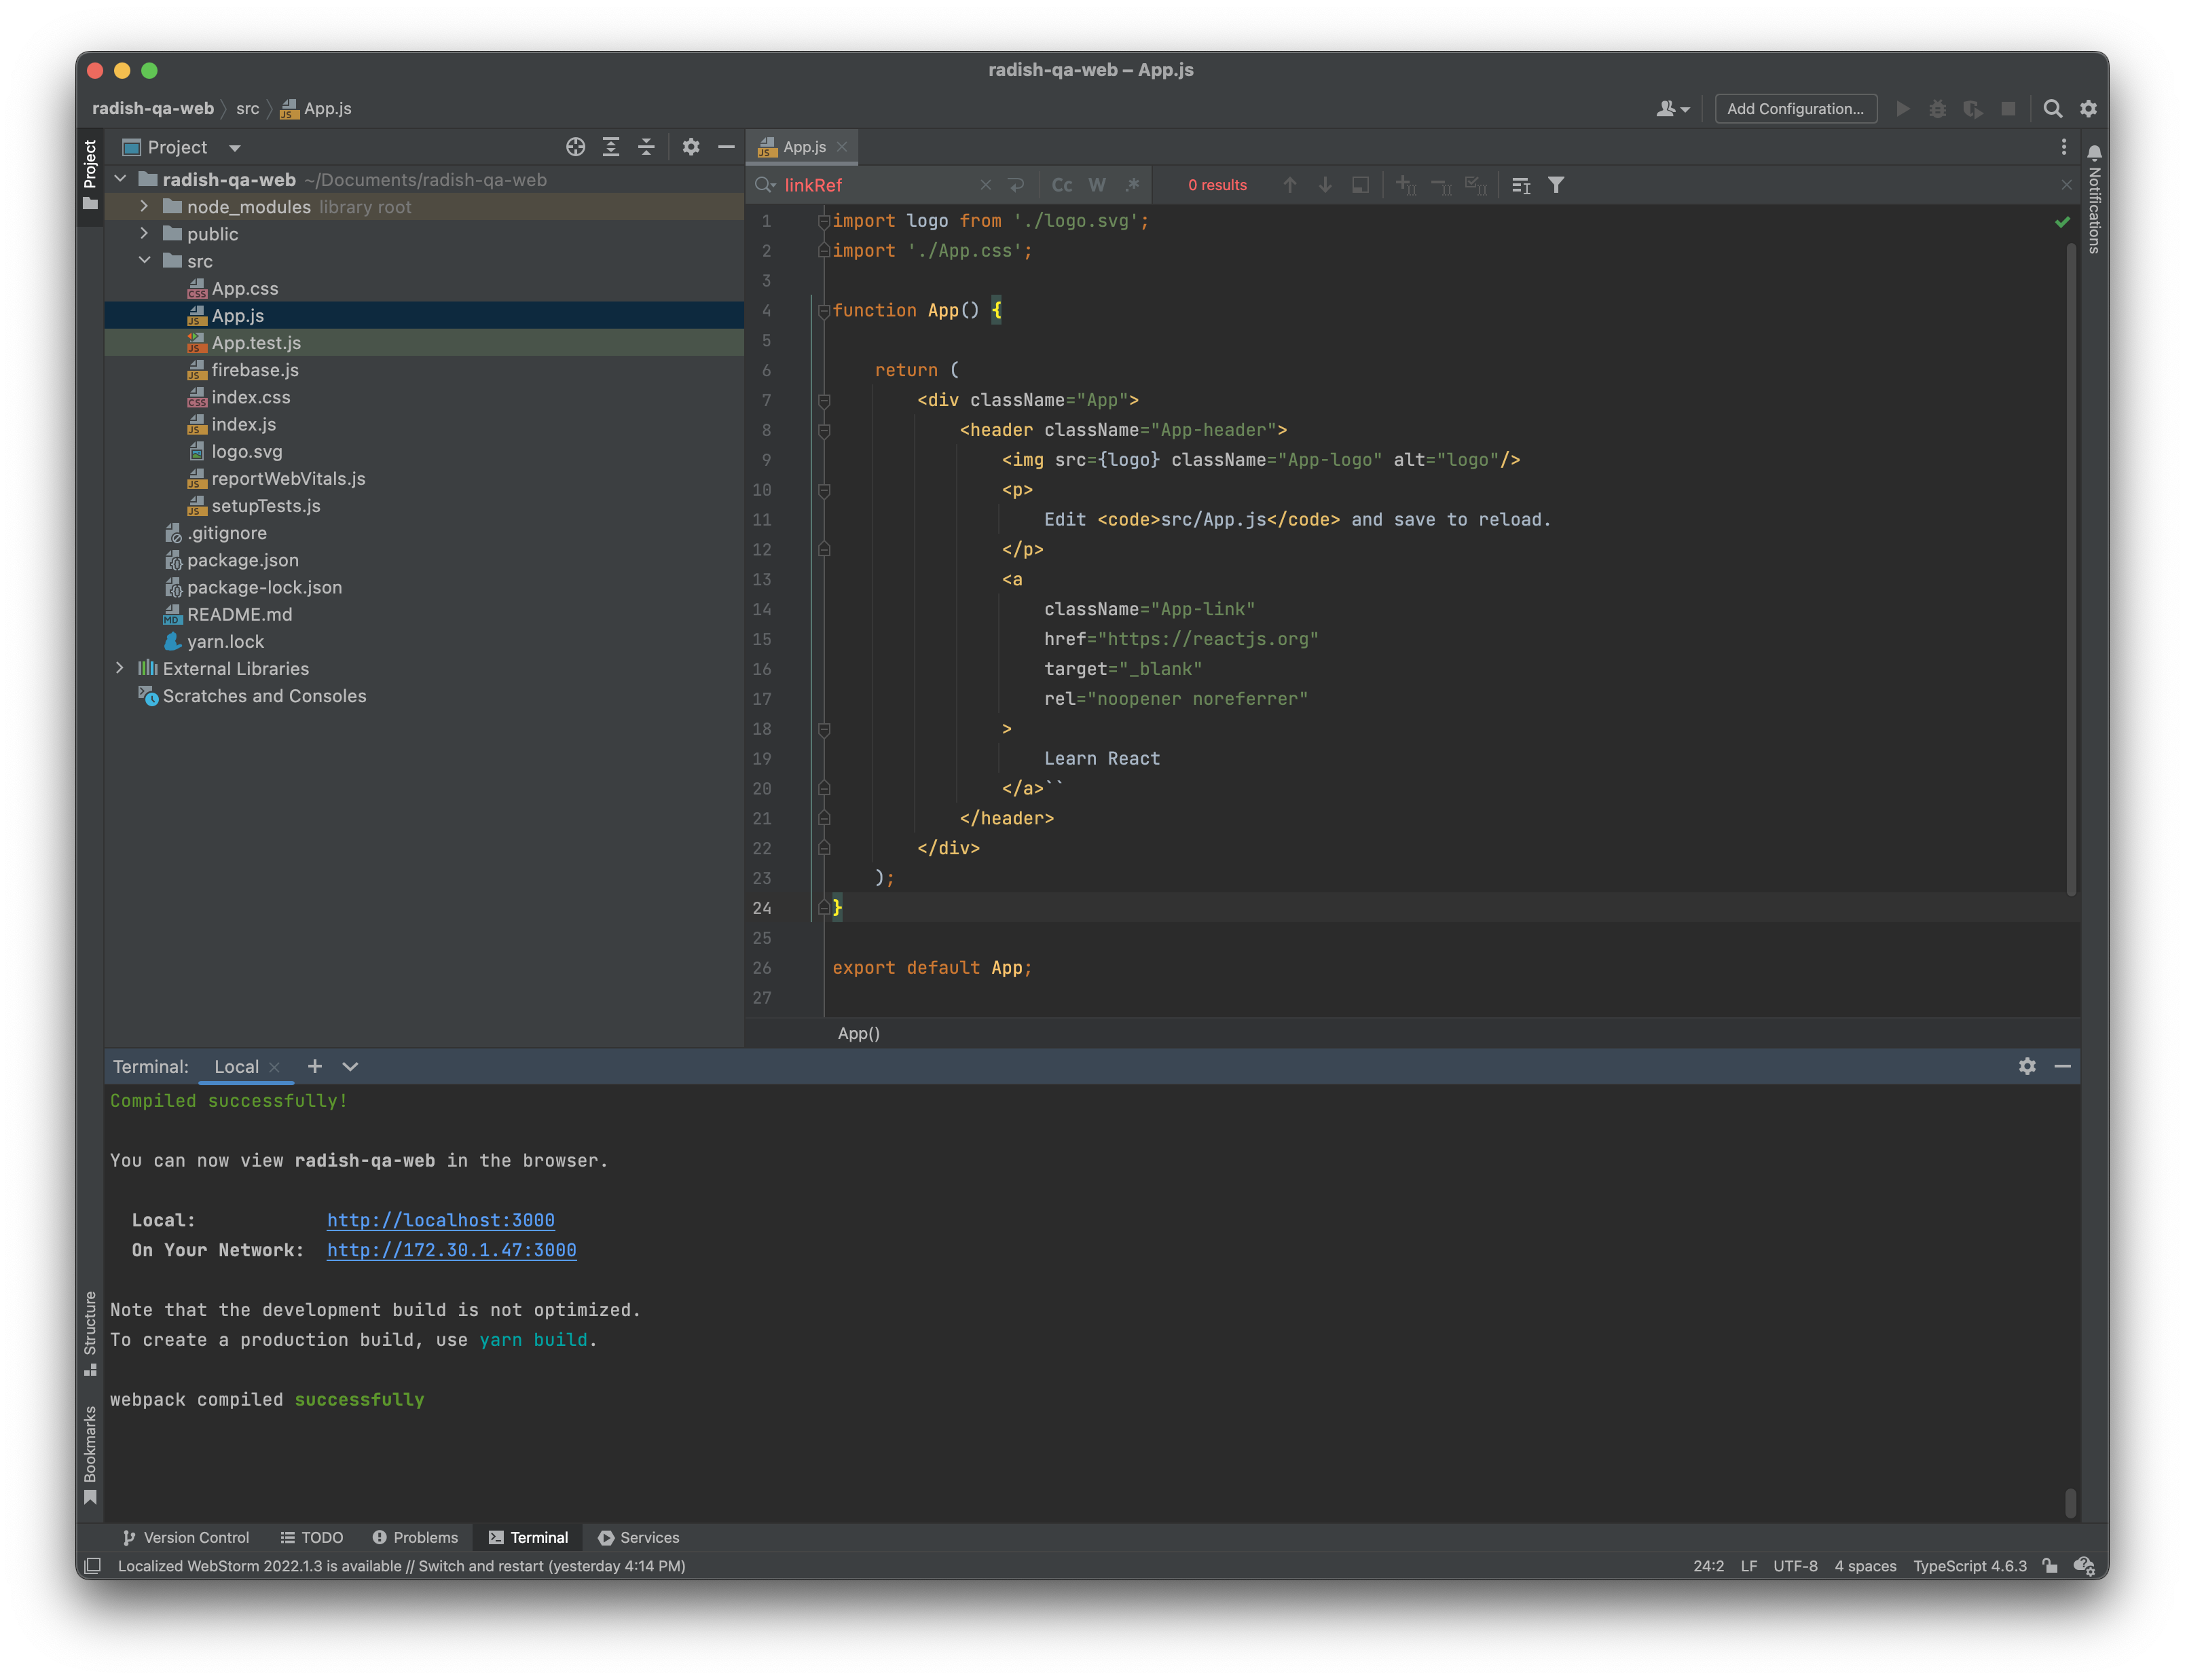Click Expand All in Project panel
The image size is (2185, 1680).
611,147
